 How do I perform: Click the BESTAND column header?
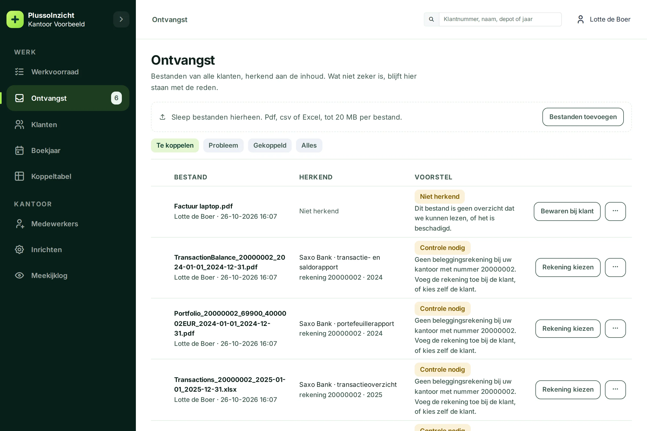(x=190, y=177)
